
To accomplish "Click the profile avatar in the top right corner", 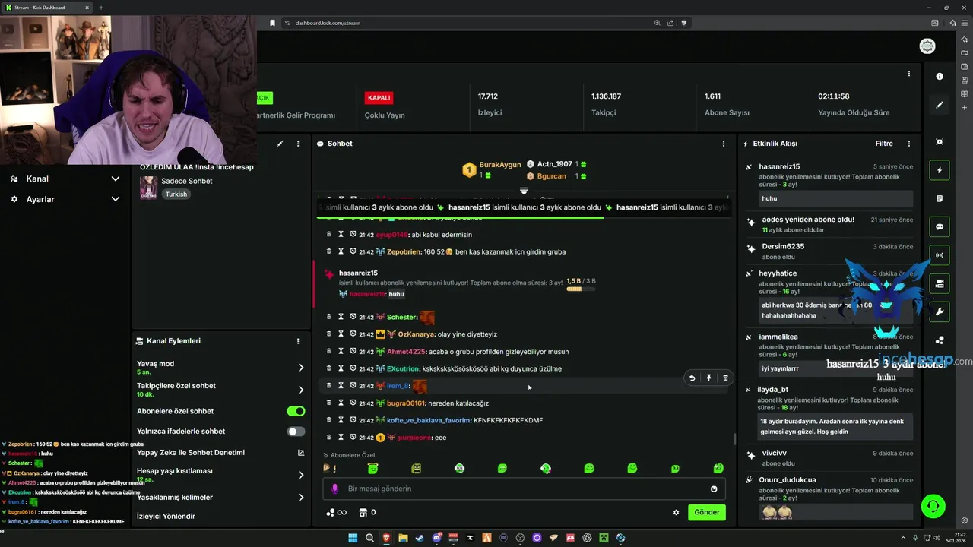I will pyautogui.click(x=927, y=46).
